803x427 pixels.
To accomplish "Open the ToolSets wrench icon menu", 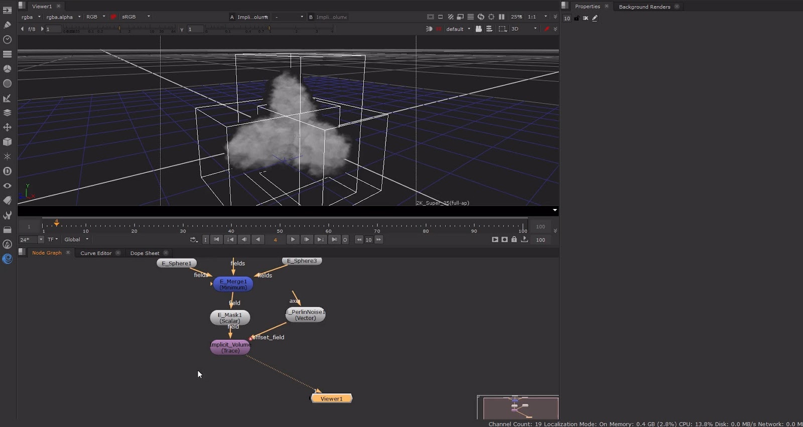I will 7,215.
